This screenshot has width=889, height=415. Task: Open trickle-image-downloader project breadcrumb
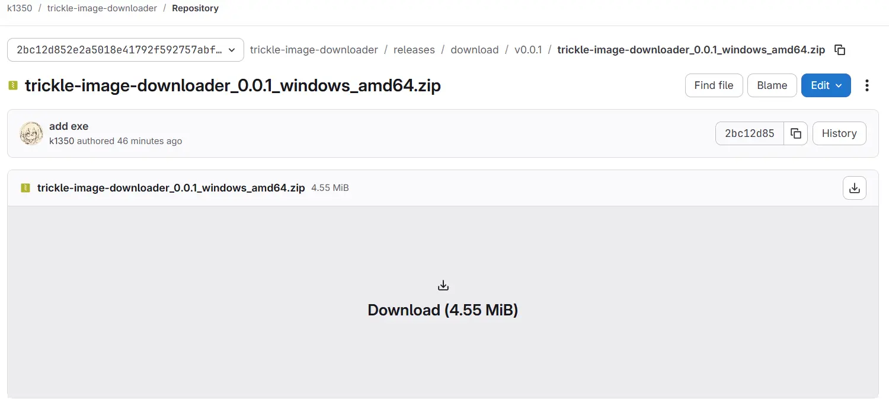[102, 8]
